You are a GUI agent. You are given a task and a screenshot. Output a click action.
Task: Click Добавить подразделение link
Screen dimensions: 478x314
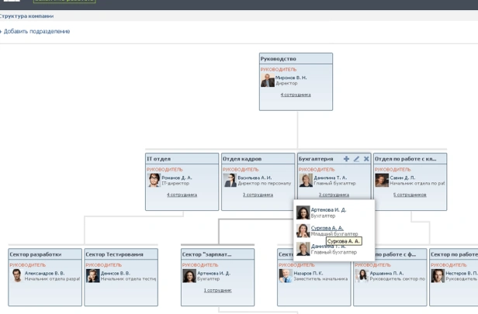[x=36, y=31]
